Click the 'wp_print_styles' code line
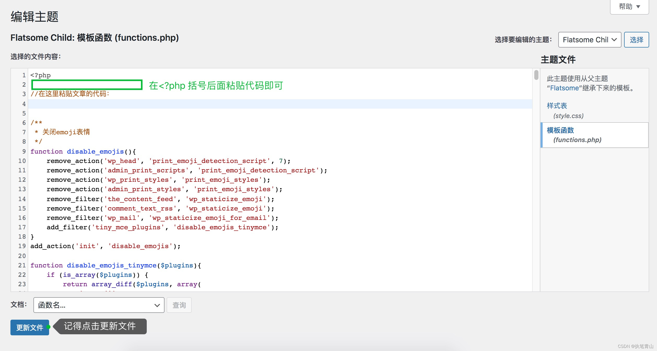The width and height of the screenshot is (657, 351). [x=158, y=180]
